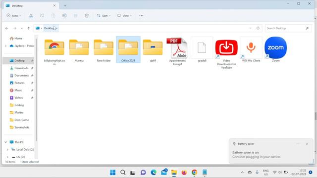Open Mantra folder in sidebar

tap(19, 112)
